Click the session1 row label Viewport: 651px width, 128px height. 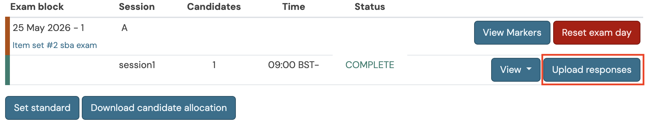coord(137,65)
